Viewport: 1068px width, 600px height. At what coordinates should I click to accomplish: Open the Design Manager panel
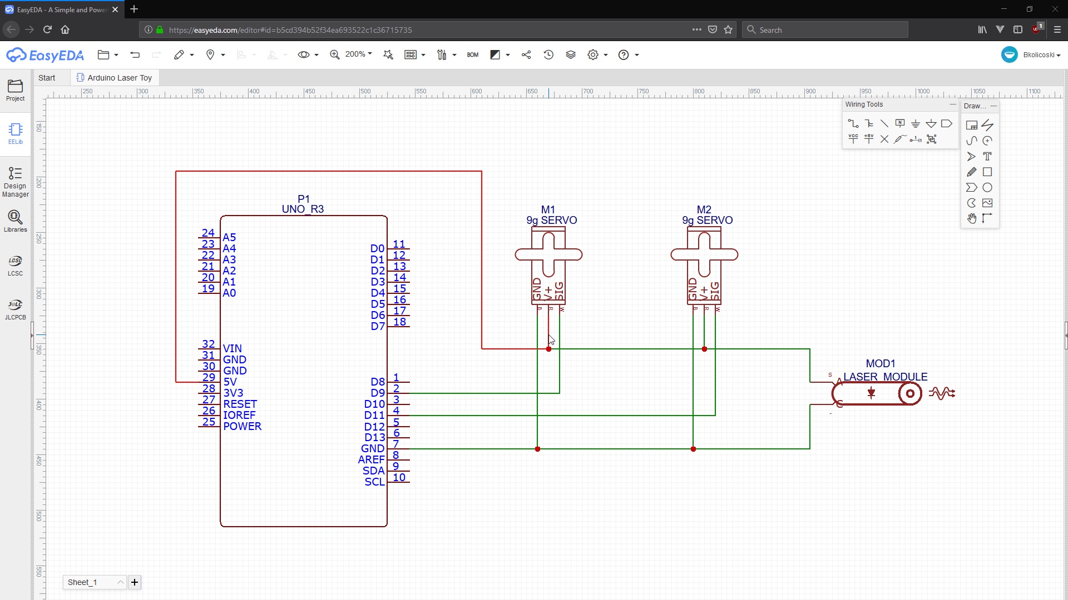(15, 182)
